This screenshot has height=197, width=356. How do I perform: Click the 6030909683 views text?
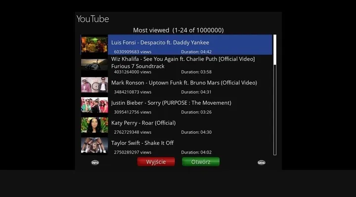133,52
